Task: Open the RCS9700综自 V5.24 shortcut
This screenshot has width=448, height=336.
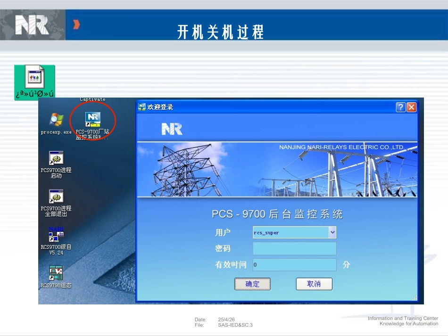Action: (x=56, y=235)
